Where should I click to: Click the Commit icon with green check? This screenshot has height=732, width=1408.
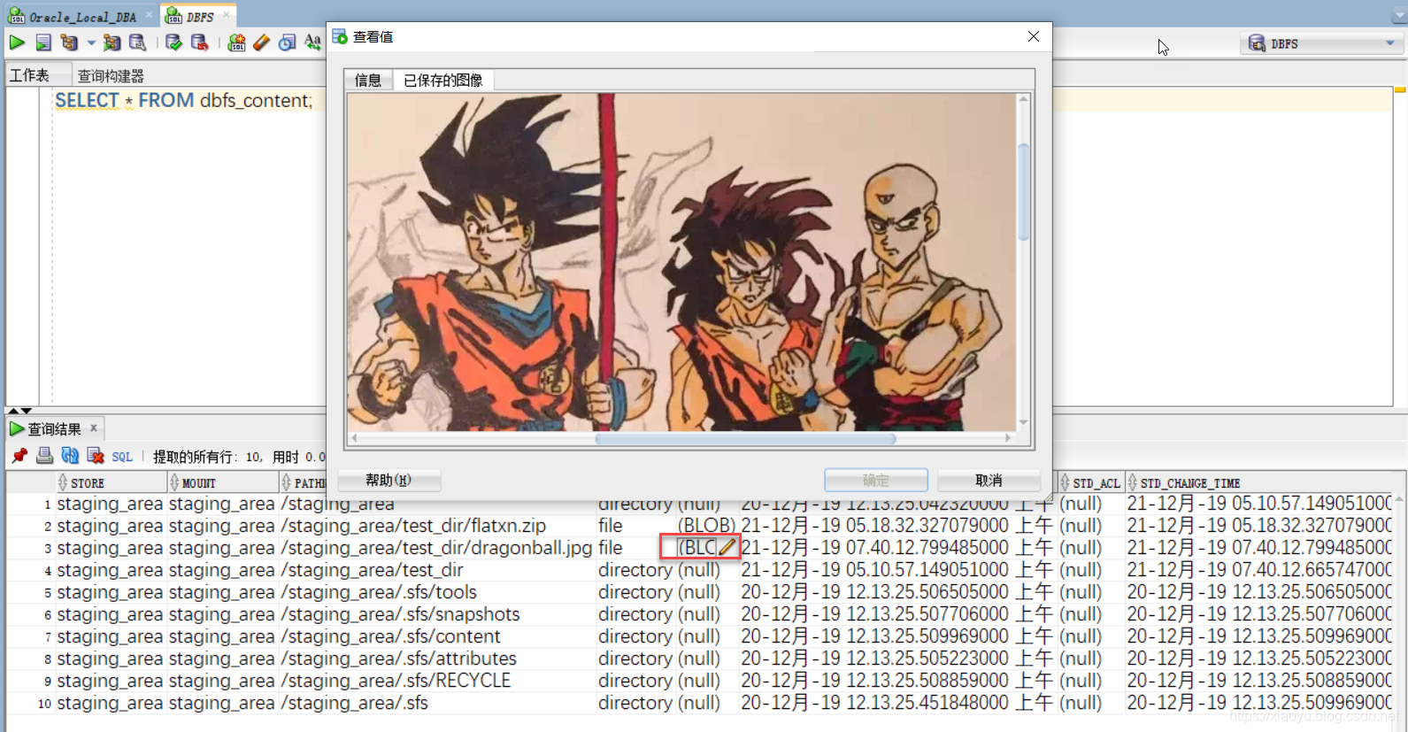173,42
